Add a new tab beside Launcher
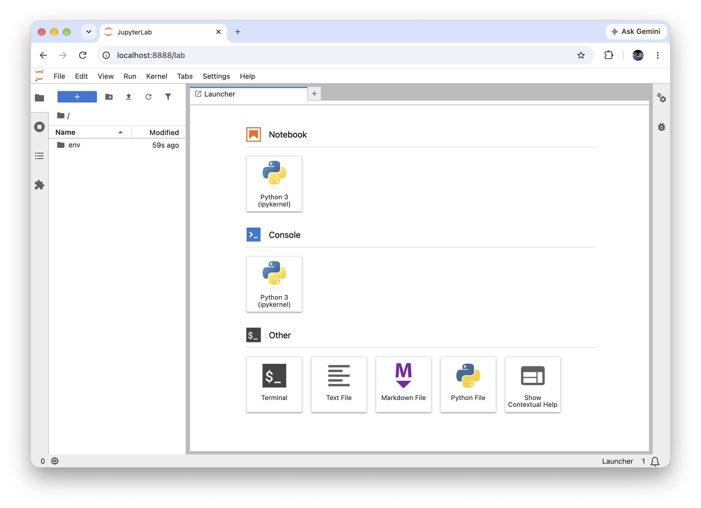The width and height of the screenshot is (701, 508). tap(314, 94)
